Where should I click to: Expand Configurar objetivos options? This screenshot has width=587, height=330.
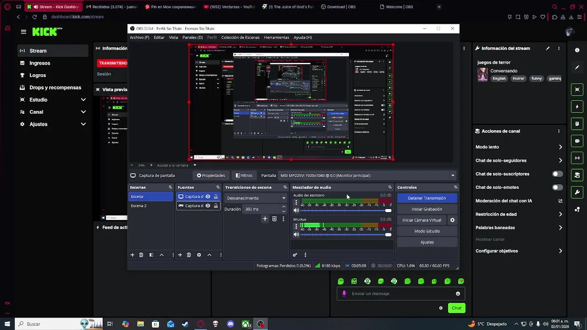pyautogui.click(x=560, y=251)
